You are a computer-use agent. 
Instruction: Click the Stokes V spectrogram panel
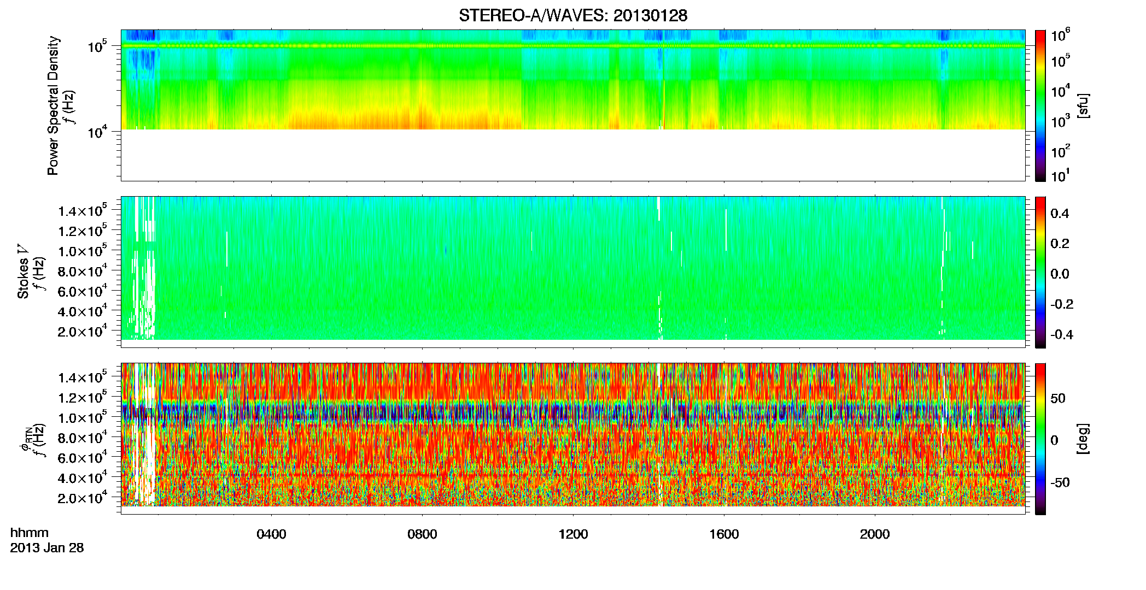coord(573,272)
